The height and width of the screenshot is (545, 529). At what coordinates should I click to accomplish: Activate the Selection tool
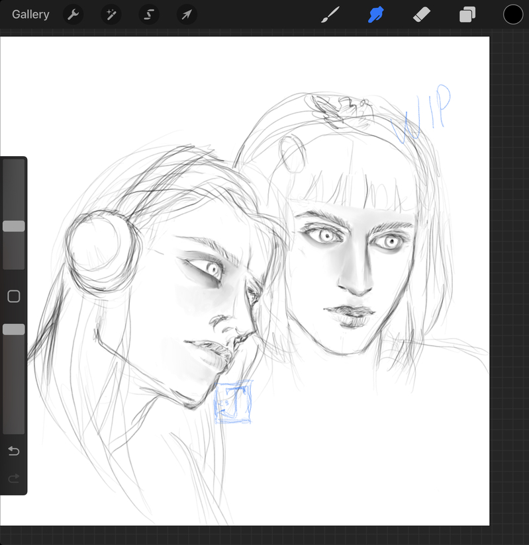coord(149,15)
